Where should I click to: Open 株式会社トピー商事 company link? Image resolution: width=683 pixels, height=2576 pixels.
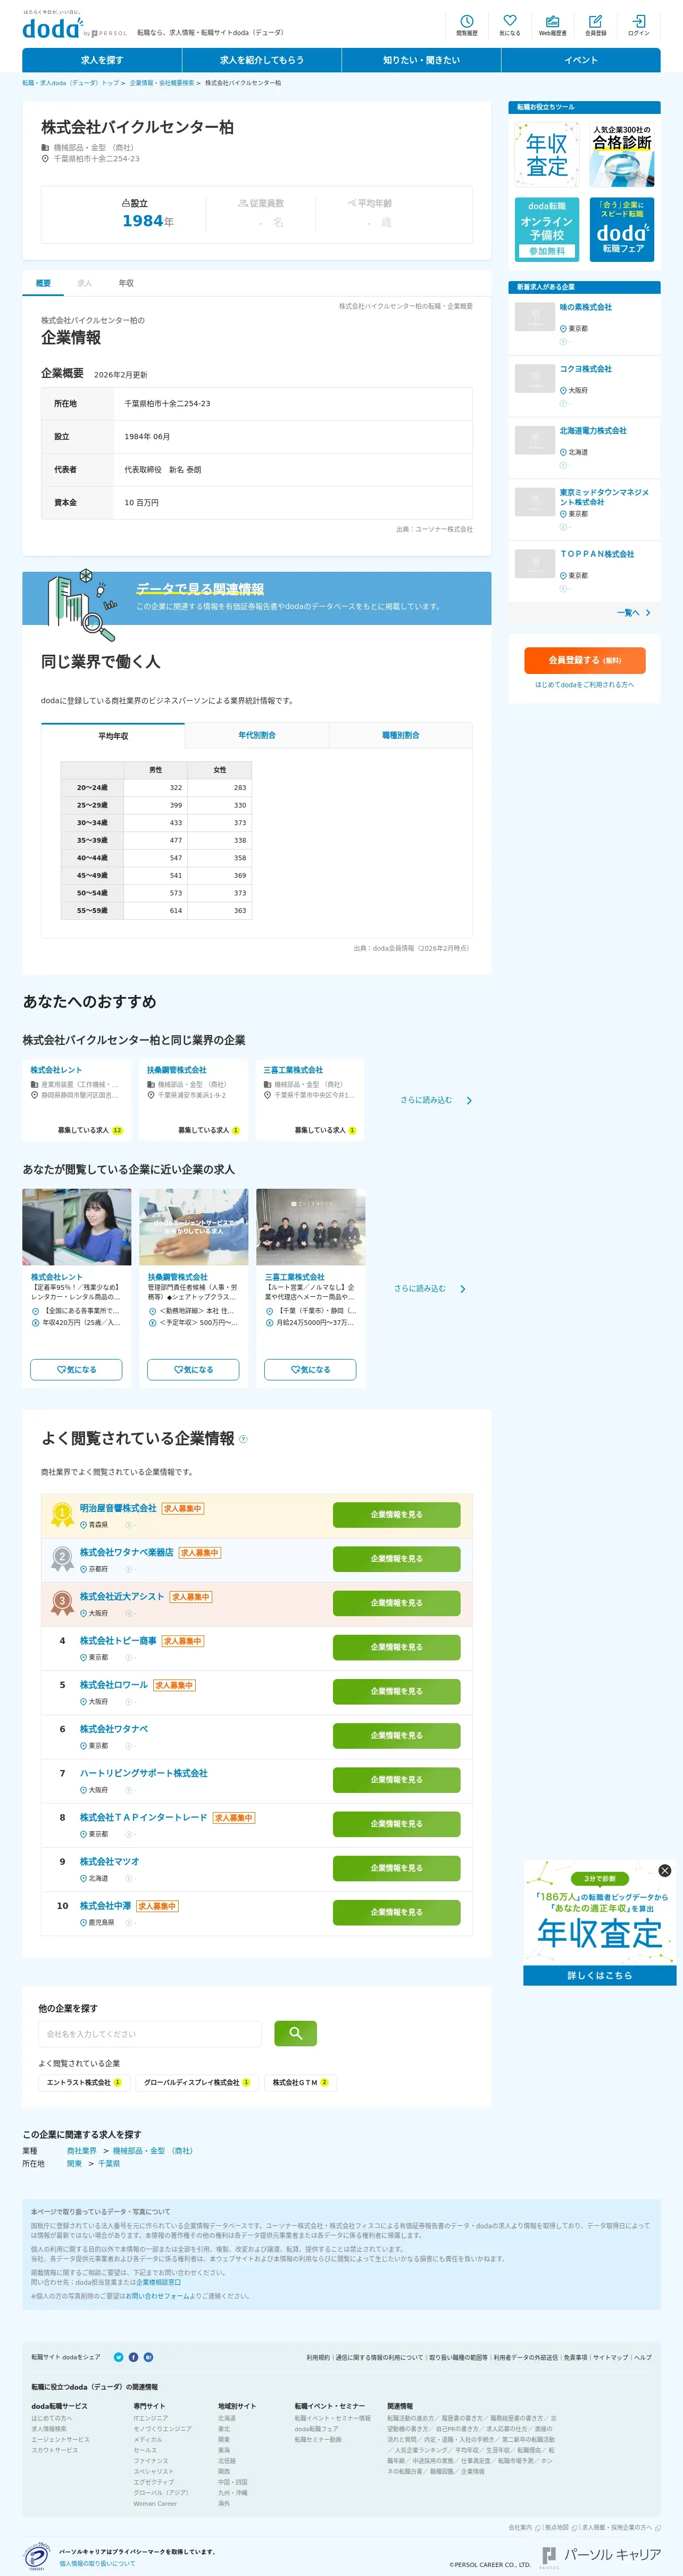tap(118, 1641)
